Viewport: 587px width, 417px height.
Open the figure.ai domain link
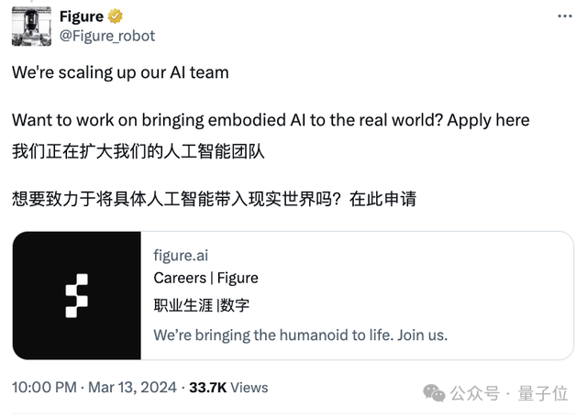pos(181,256)
